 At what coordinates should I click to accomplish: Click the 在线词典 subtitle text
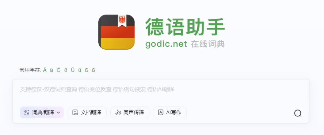tap(208, 44)
